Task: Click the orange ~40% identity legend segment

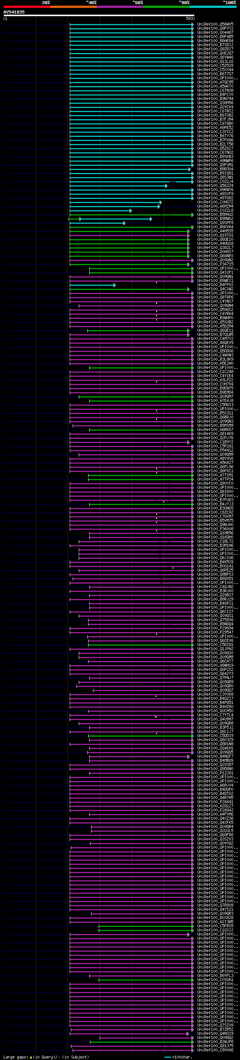Action: tap(73, 7)
